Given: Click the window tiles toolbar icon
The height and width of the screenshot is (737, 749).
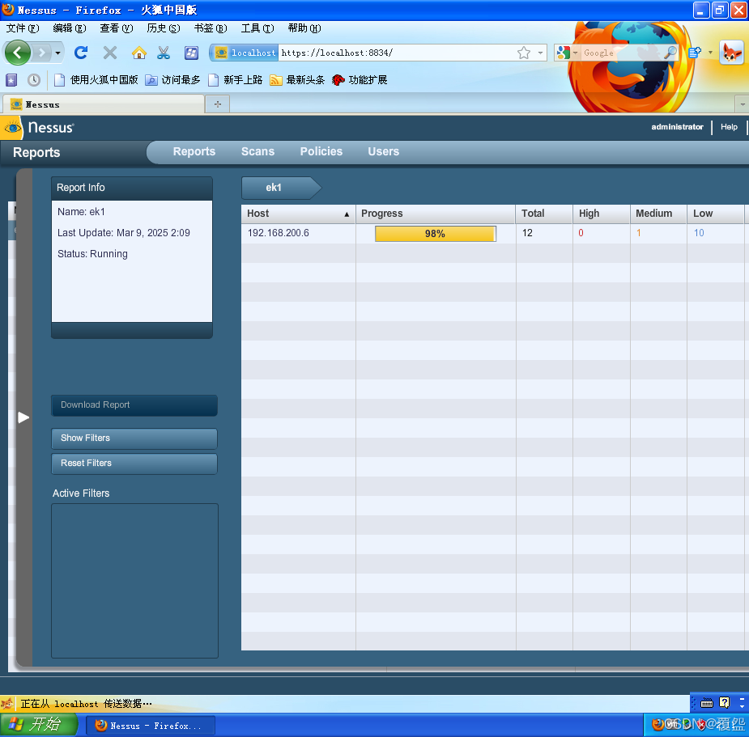Looking at the screenshot, I should click(x=192, y=53).
